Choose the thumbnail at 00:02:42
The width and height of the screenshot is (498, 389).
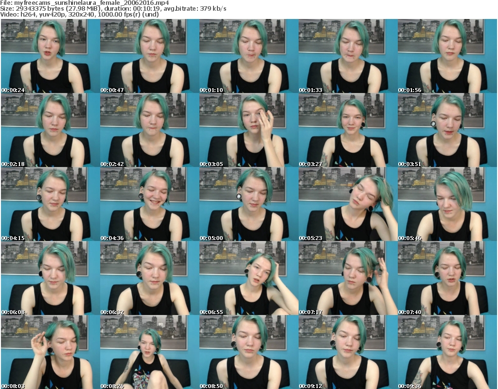(x=150, y=130)
